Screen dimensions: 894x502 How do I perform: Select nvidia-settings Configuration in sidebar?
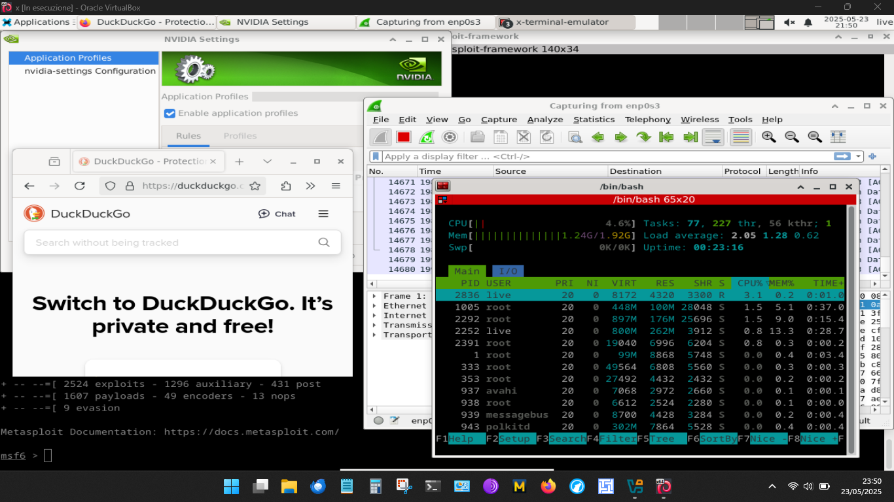coord(90,71)
